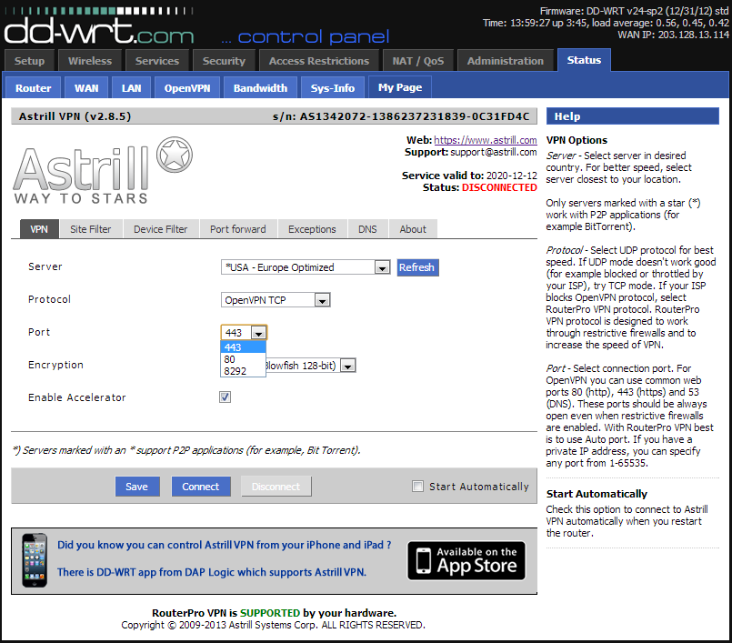The image size is (732, 643).
Task: Click the support@astrill.com address
Action: (494, 152)
